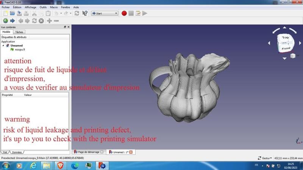The width and height of the screenshot is (303, 170).
Task: Open the Fenêtre menu
Action: [66, 7]
